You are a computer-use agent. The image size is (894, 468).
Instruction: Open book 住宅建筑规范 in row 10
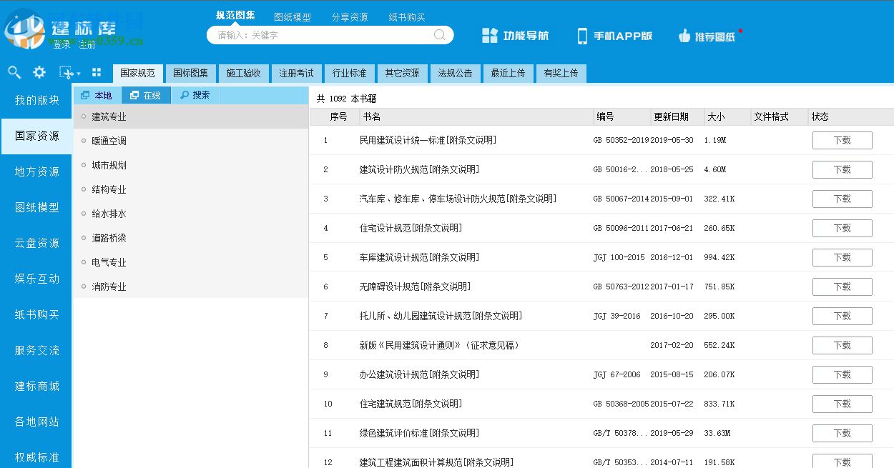pos(411,404)
